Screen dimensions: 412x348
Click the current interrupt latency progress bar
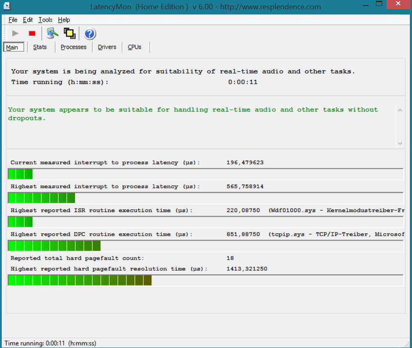(205, 174)
